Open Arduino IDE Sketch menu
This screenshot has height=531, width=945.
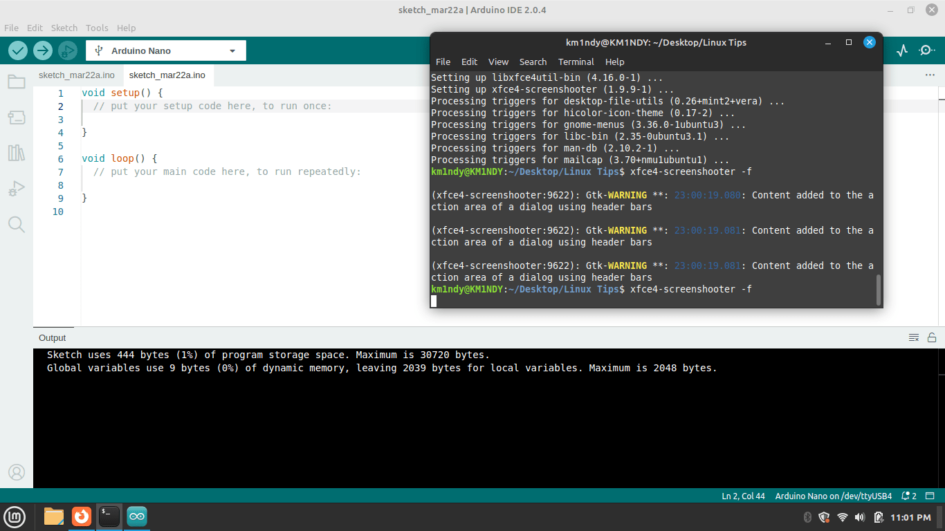[x=64, y=28]
